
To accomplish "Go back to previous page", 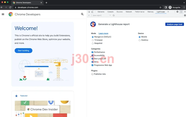I will [2, 7].
